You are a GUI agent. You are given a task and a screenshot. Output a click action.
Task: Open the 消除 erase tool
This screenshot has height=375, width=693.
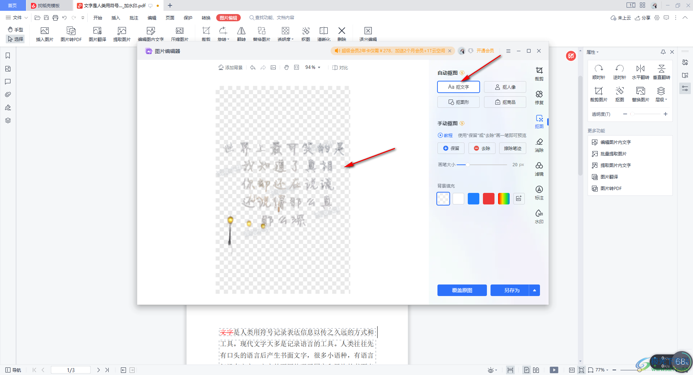point(539,145)
